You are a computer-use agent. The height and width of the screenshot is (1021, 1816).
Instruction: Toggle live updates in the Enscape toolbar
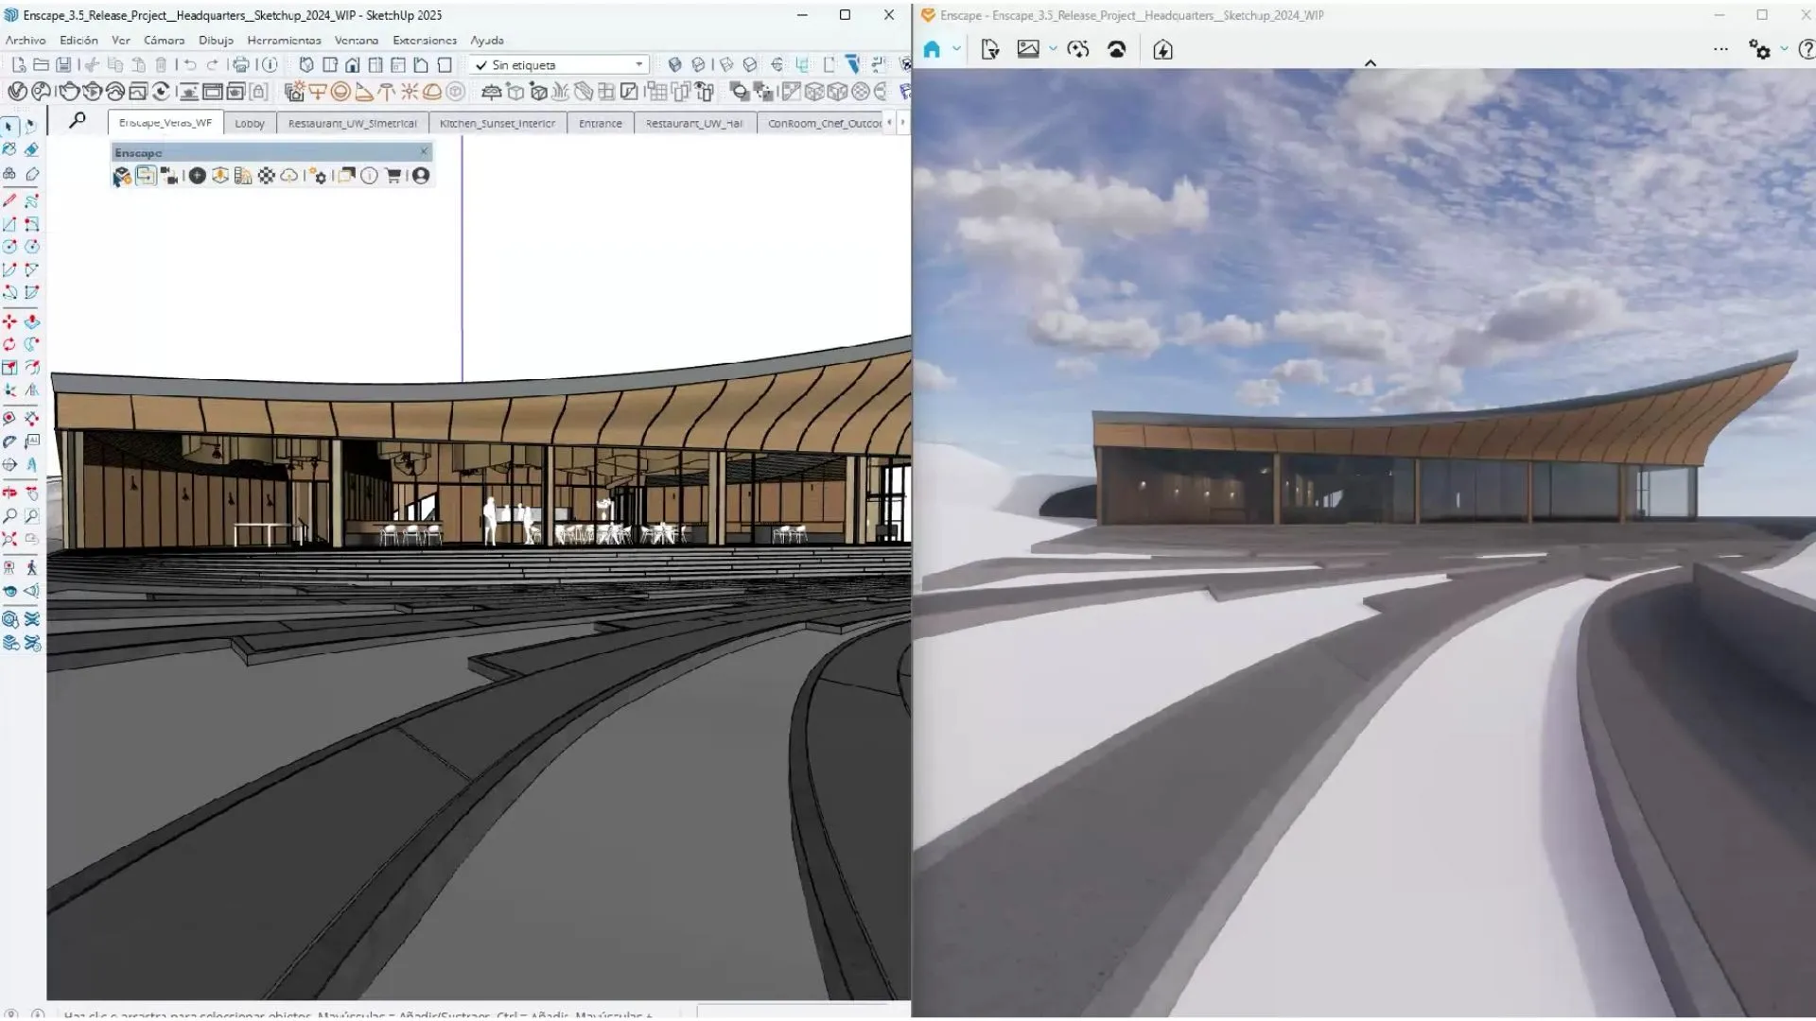197,176
